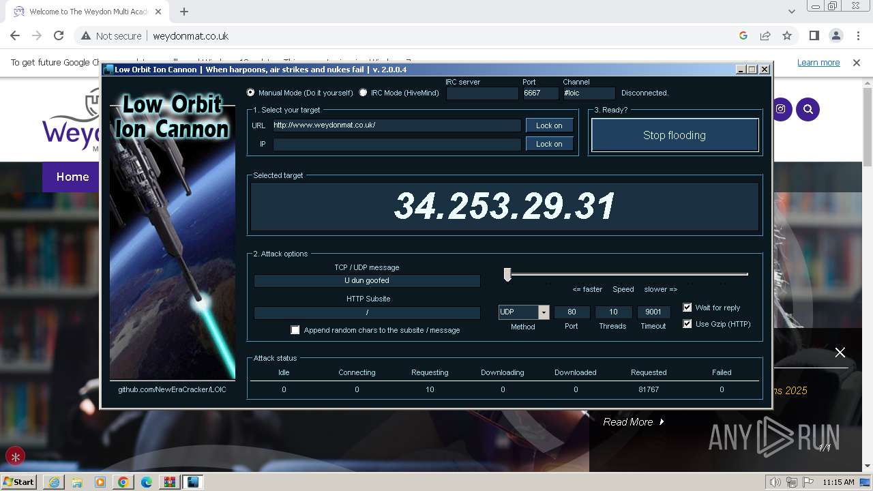Close the website banner with the X

click(x=840, y=353)
